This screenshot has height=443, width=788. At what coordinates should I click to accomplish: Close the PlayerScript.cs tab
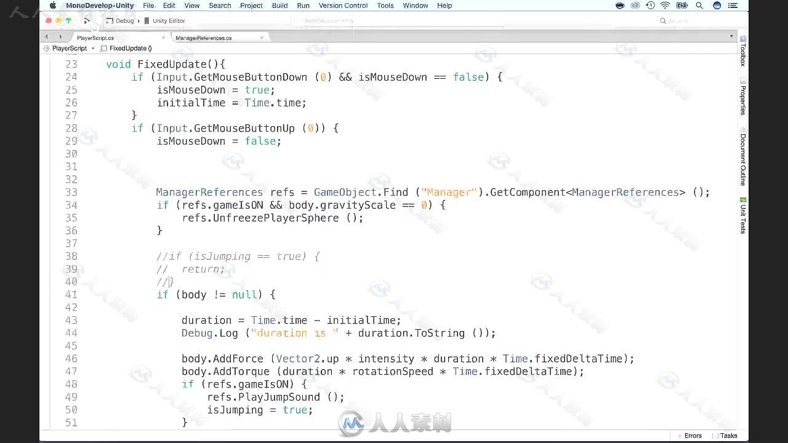[x=164, y=38]
